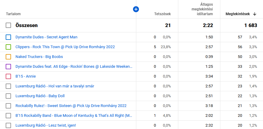The height and width of the screenshot is (129, 263).
Task: Open Rockabilly Rulez! Sweet Sixteen video link
Action: 71,106
